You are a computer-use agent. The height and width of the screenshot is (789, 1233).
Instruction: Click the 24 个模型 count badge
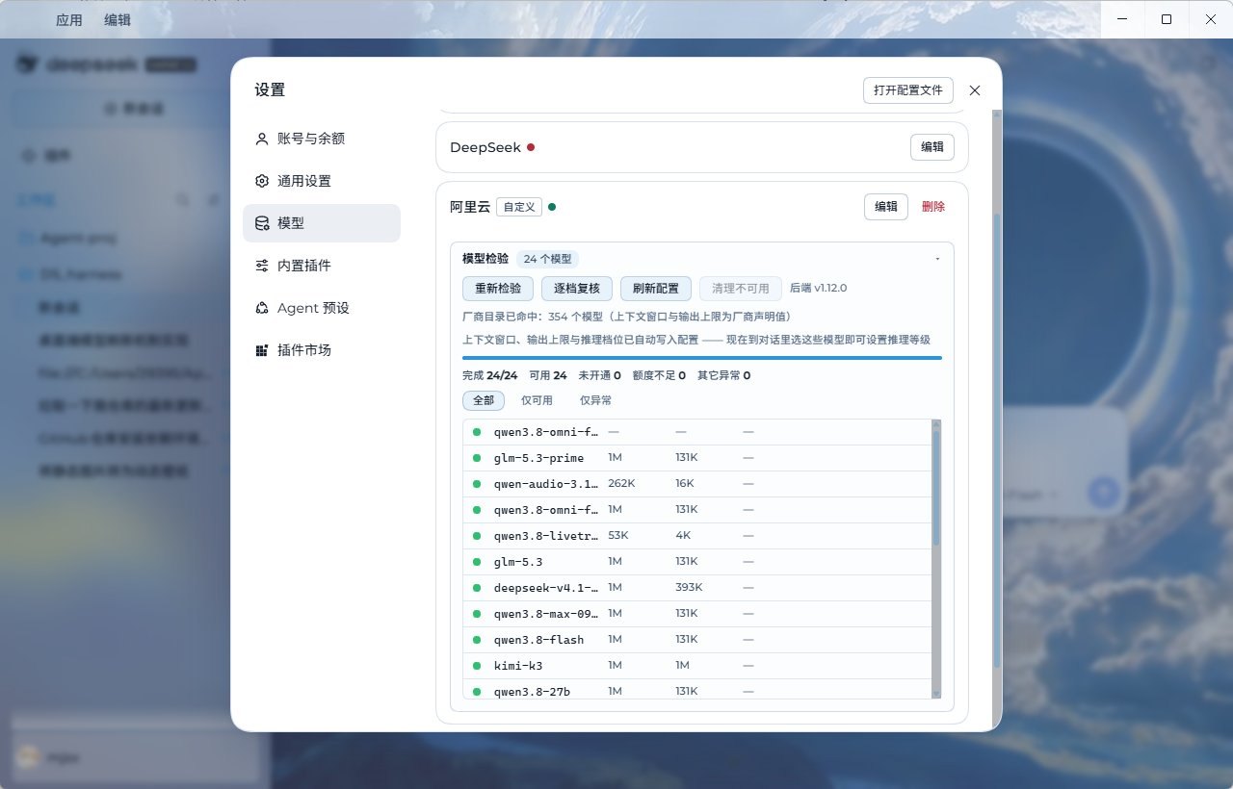click(548, 259)
